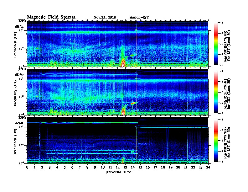Click the hour 14 tick label
The width and height of the screenshot is (248, 192).
[133, 168]
